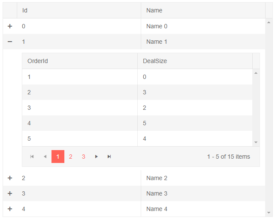
Task: Expand row with Name 3
Action: 10,193
